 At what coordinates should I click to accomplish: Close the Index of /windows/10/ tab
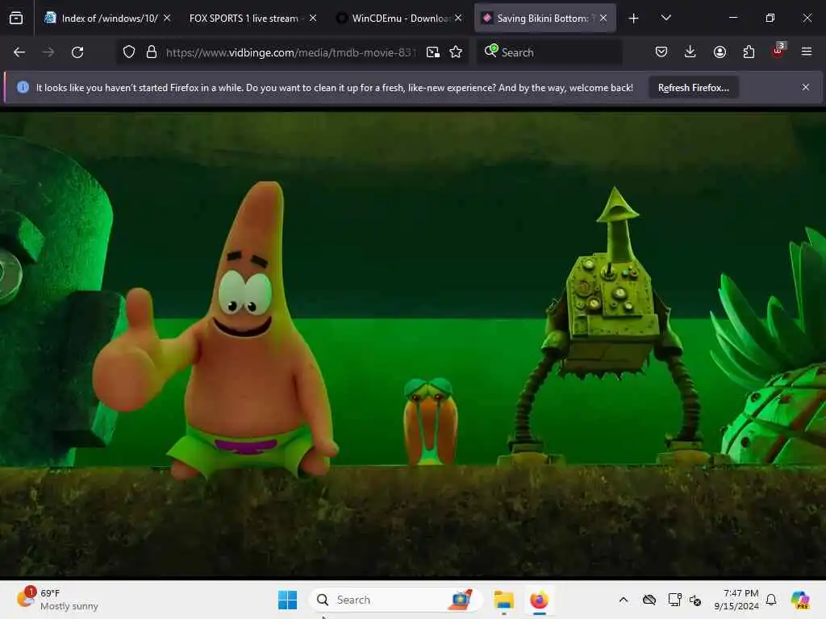click(167, 18)
